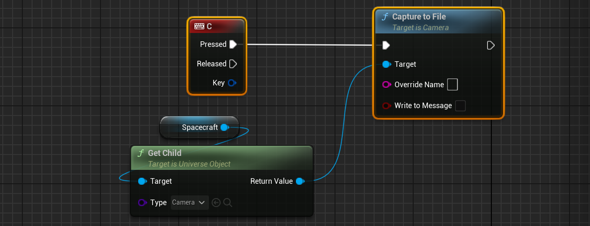
Task: Enable the Write to Message checkbox
Action: (460, 106)
